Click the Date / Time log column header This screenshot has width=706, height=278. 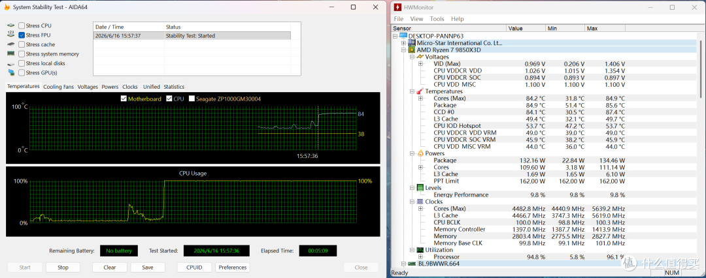[128, 27]
